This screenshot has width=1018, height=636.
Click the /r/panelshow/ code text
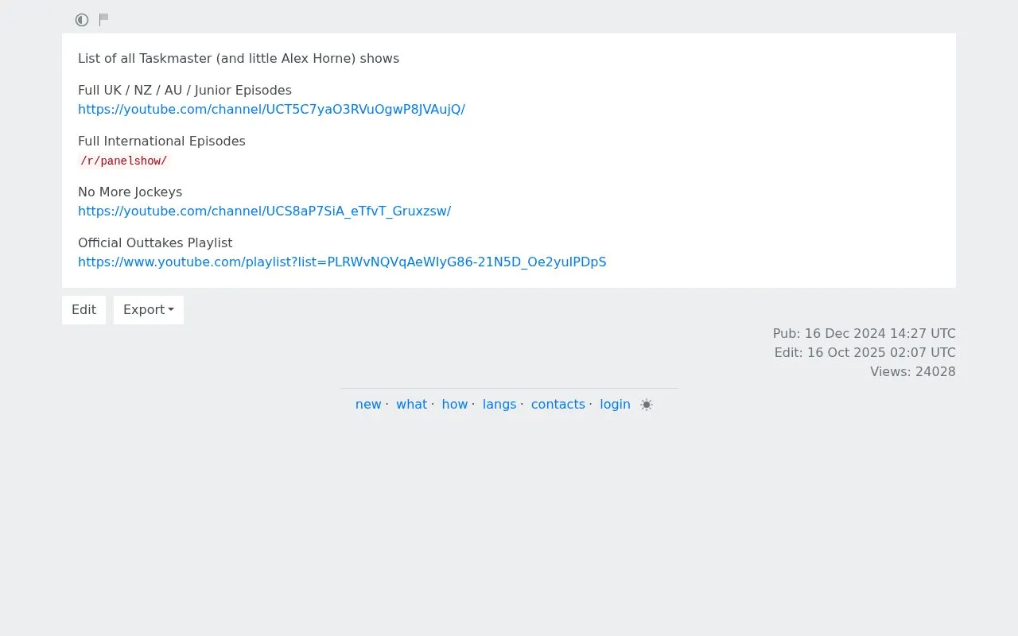tap(124, 161)
